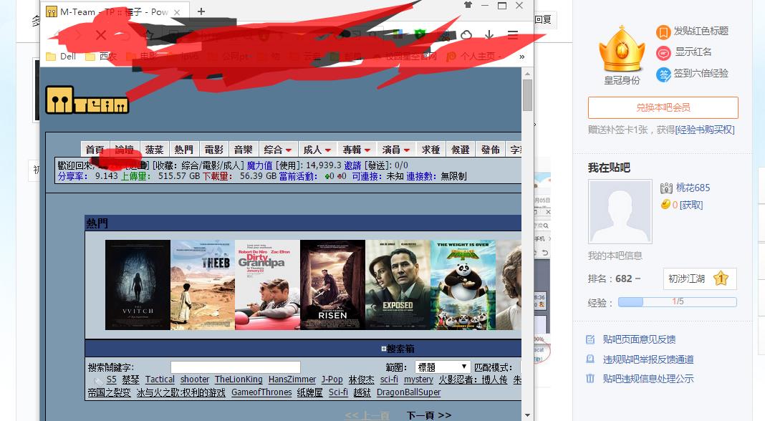Click the 帝国之裂变 tag link
Screen dimensions: 765x421
pos(110,392)
